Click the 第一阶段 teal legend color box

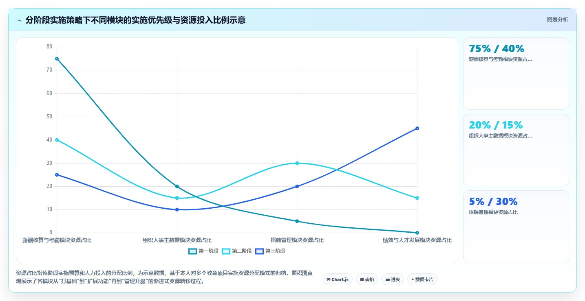tap(192, 251)
